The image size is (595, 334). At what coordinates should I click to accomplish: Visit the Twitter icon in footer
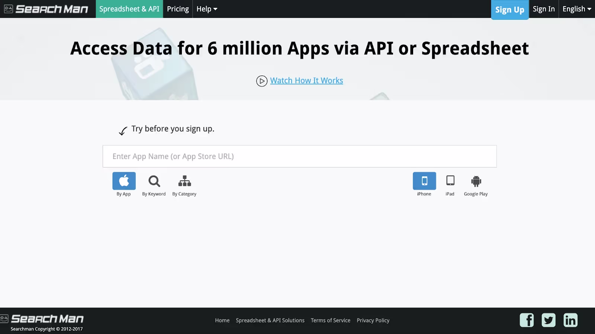coord(549,320)
